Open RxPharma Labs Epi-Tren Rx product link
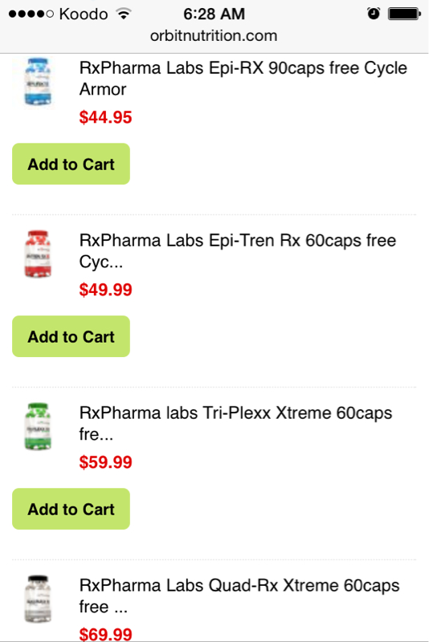Image resolution: width=429 pixels, height=642 pixels. [x=238, y=250]
